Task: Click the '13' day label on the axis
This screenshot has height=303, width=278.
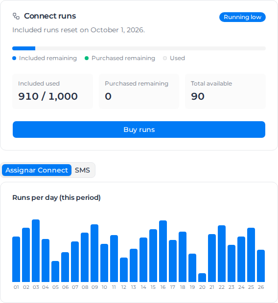Action: tap(134, 287)
